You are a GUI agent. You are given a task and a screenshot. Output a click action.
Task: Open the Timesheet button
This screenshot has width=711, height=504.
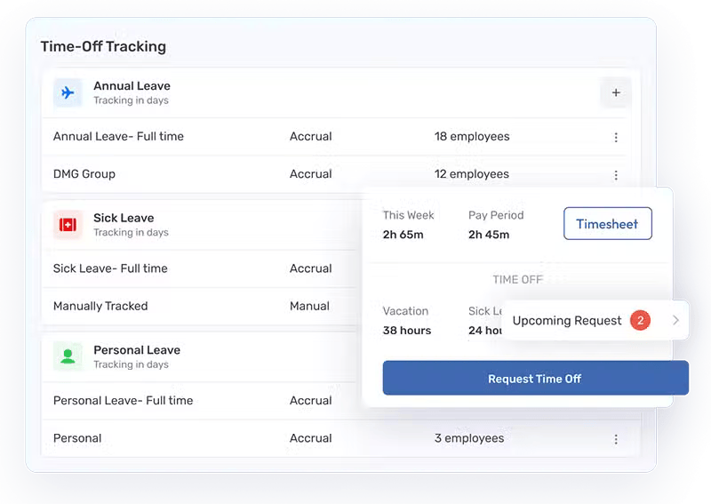(607, 224)
